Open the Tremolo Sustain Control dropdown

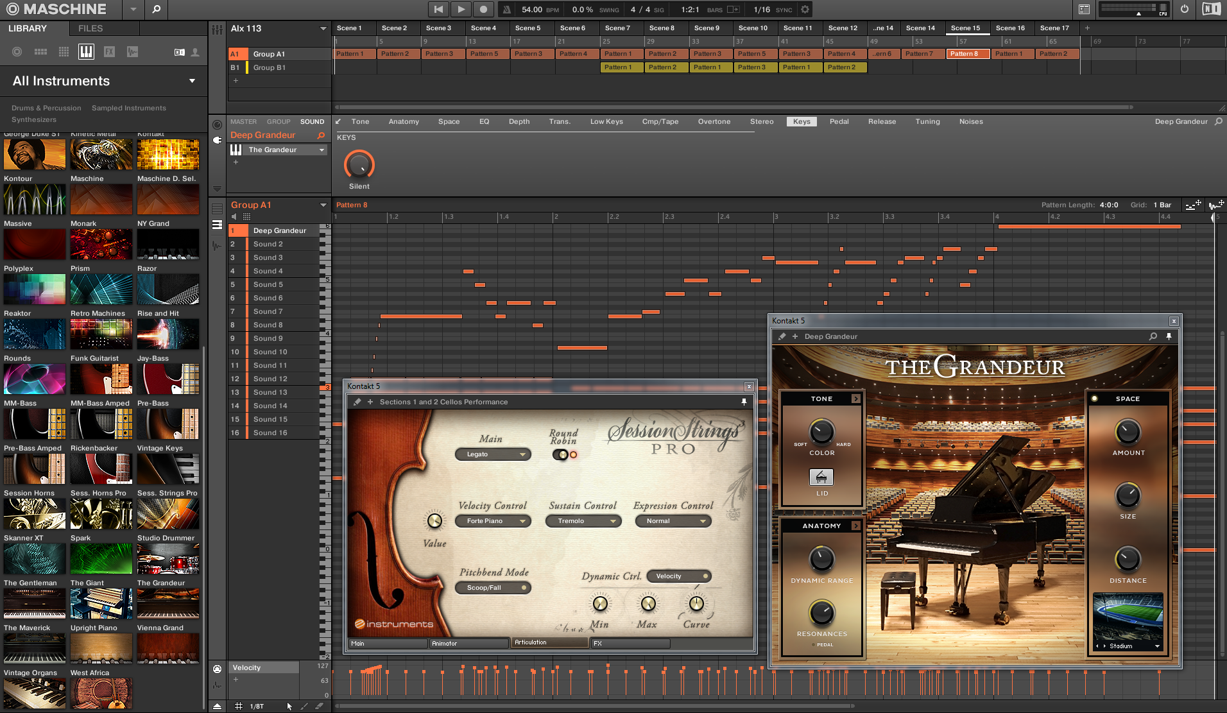(x=583, y=521)
